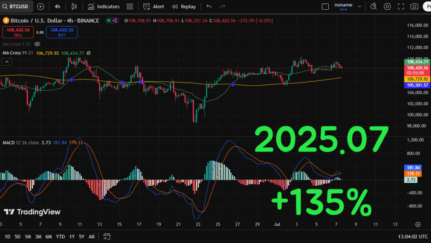Select the 1Y time range
The image size is (431, 243).
tap(72, 236)
